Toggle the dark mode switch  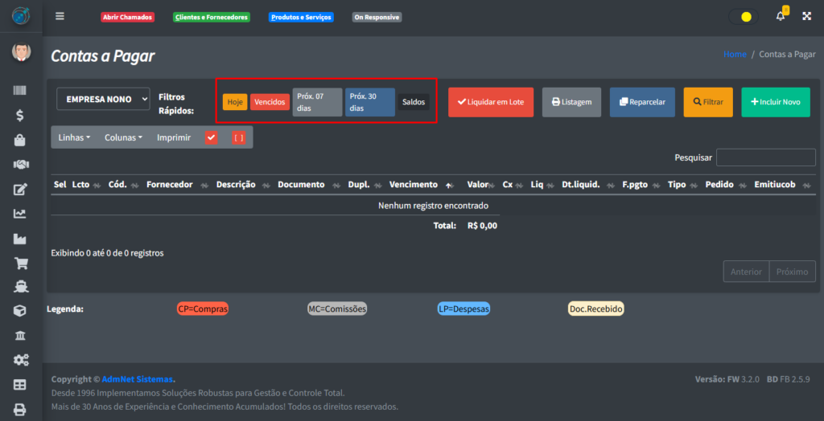pyautogui.click(x=743, y=16)
